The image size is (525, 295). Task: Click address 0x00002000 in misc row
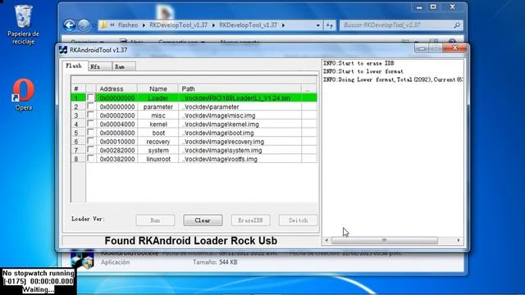pyautogui.click(x=116, y=116)
